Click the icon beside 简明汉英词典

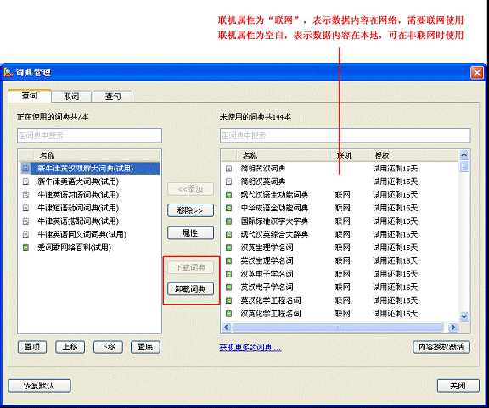point(228,181)
